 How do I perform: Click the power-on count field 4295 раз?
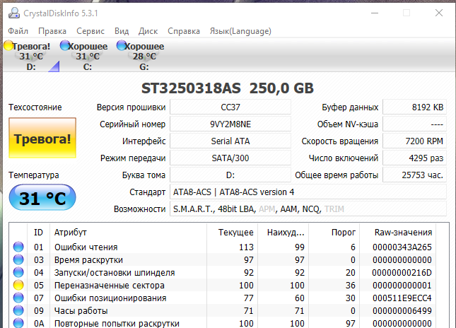coord(414,158)
